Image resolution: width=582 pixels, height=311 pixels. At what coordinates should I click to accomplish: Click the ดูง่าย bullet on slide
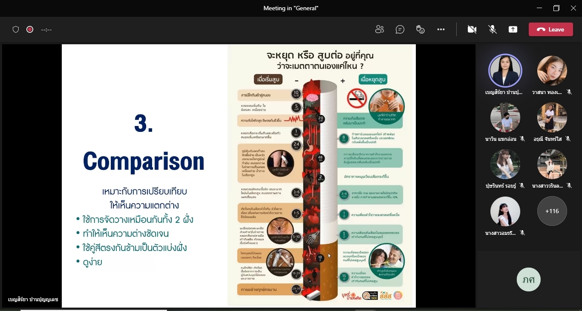(x=92, y=262)
